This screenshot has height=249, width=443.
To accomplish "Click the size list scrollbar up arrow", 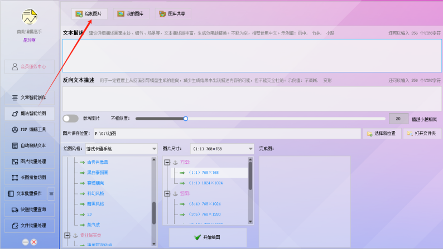I will (x=251, y=160).
